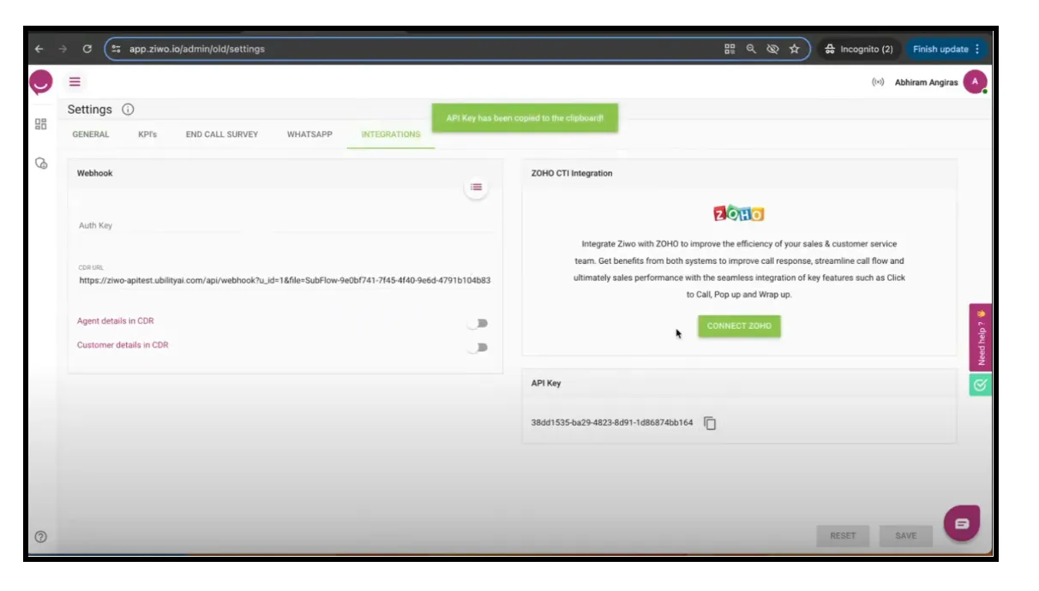This screenshot has height=591, width=1039.
Task: Open the hamburger menu icon
Action: click(x=75, y=81)
